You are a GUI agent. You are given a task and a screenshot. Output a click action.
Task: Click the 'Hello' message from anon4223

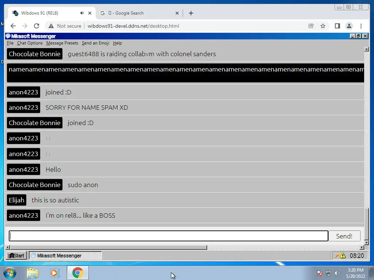point(53,170)
